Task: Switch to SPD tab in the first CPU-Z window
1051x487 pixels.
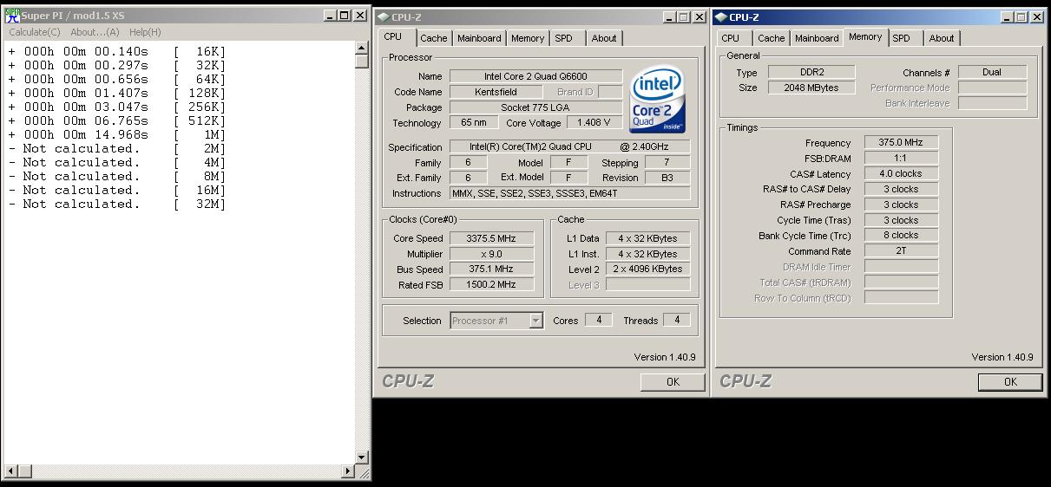Action: 563,38
